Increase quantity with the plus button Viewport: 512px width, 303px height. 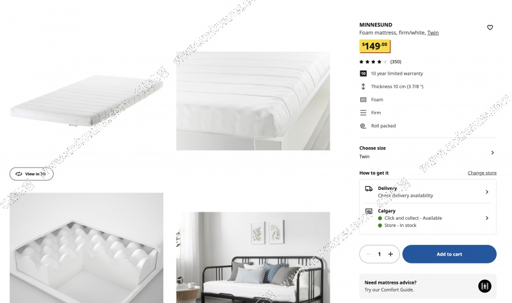point(390,254)
